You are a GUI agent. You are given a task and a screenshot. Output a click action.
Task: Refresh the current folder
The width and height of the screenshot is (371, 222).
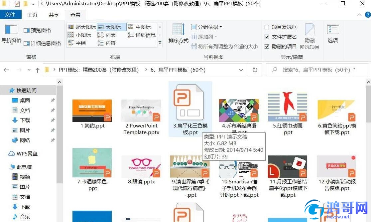point(255,70)
